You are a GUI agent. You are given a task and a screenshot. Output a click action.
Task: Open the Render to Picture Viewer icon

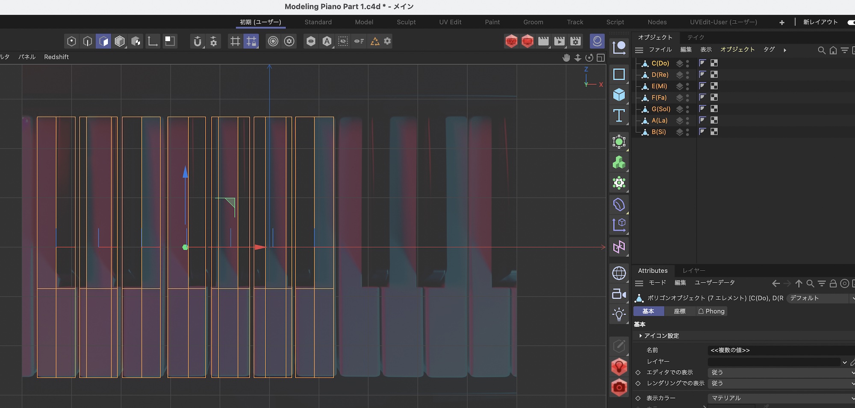tap(559, 41)
